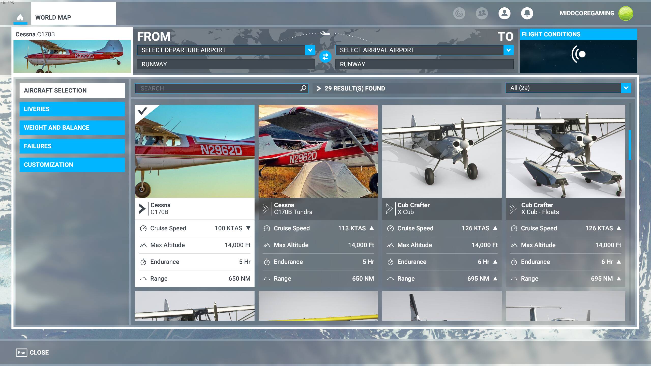Open Weight and Balance section
This screenshot has height=366, width=651.
pos(72,128)
